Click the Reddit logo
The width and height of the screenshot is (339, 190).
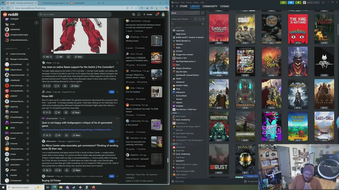tap(11, 15)
